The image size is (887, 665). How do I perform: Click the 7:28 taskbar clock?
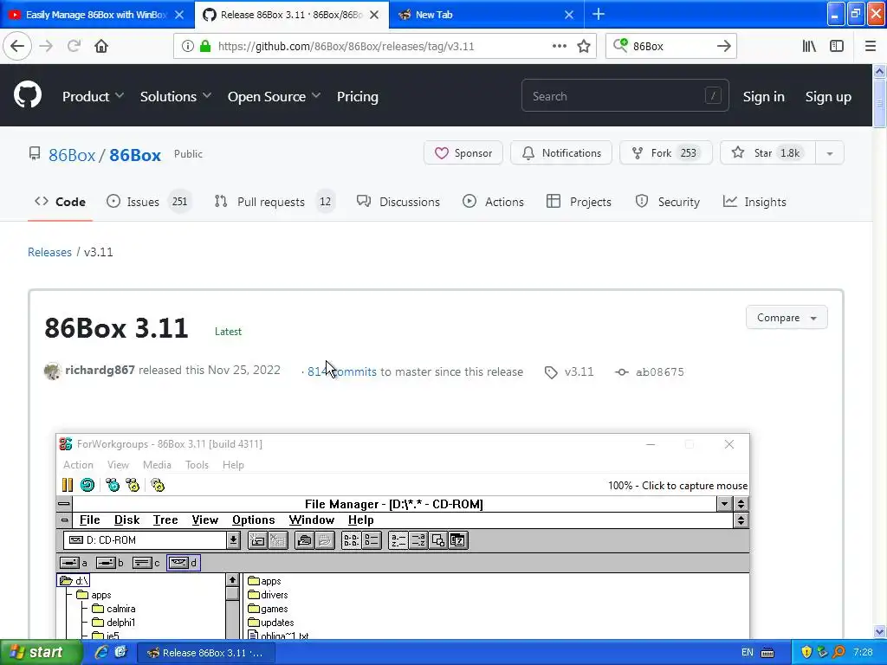(864, 653)
